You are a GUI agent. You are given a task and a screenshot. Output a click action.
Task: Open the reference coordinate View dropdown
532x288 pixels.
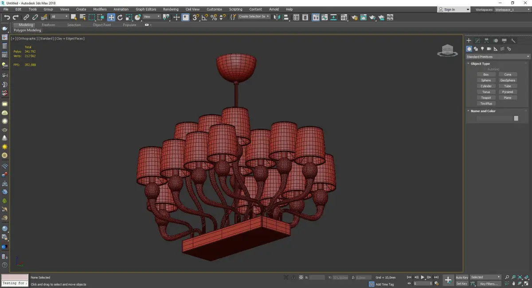[152, 17]
